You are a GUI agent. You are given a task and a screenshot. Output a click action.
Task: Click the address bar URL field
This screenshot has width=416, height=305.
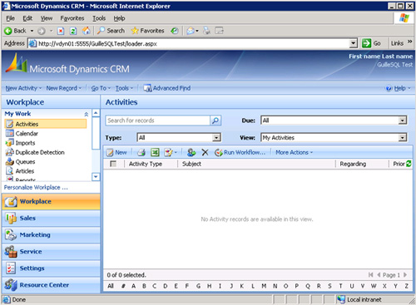pyautogui.click(x=190, y=43)
